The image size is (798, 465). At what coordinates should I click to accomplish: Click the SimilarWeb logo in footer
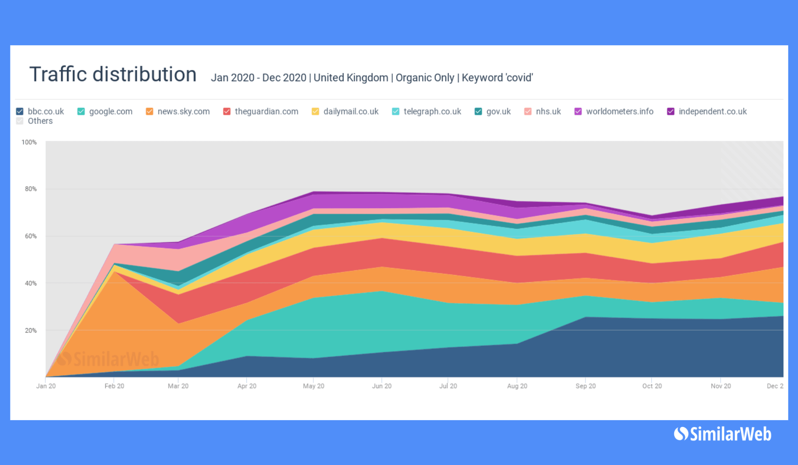pos(723,434)
